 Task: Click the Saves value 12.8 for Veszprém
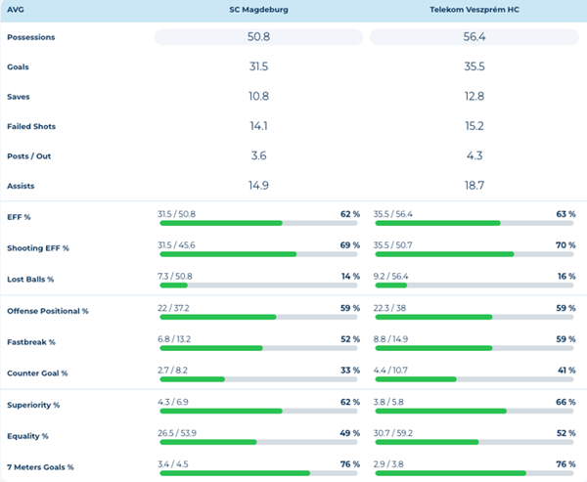[x=474, y=96]
